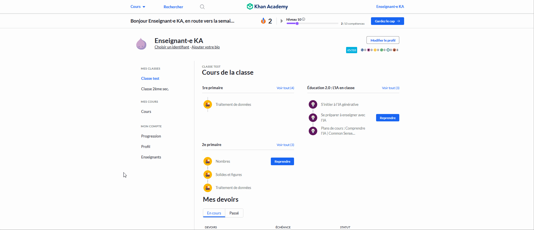Open Enseignants in the sidebar
Viewport: 534px width, 230px height.
151,157
